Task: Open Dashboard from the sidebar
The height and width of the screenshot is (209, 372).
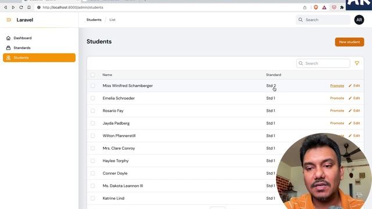Action: point(39,38)
